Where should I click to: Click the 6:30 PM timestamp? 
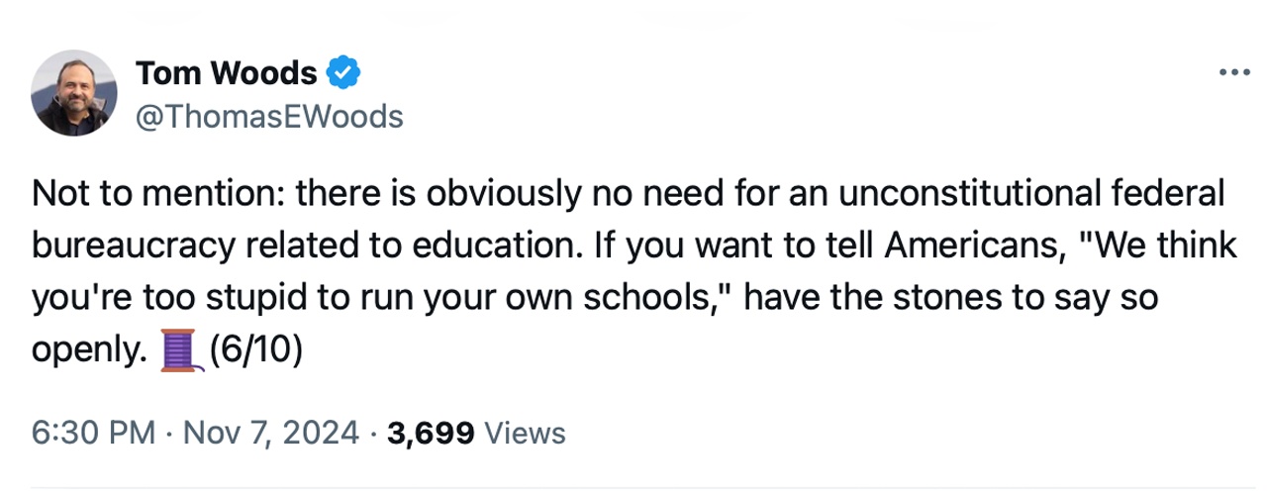pos(93,432)
